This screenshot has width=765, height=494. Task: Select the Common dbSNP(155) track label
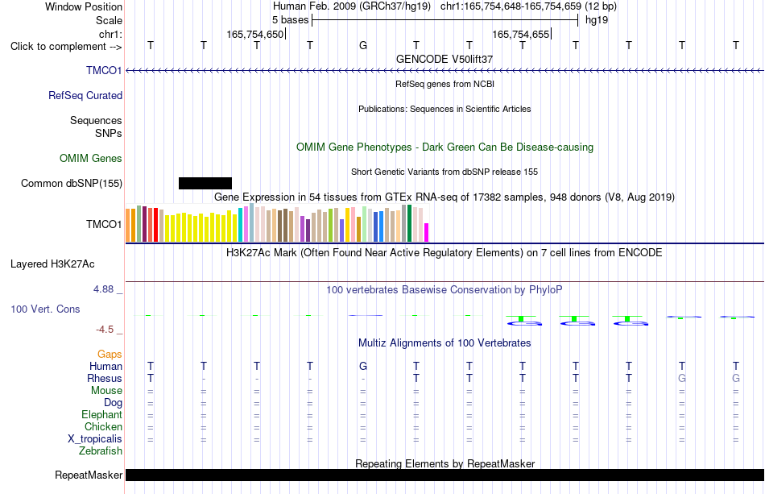tap(71, 183)
